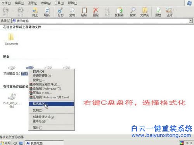Choose 重命名(M) in the context menu
This screenshot has width=194, height=145.
(x=51, y=121)
